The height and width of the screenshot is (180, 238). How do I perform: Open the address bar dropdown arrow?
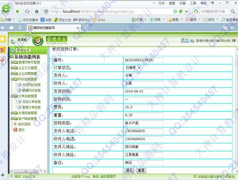187,11
